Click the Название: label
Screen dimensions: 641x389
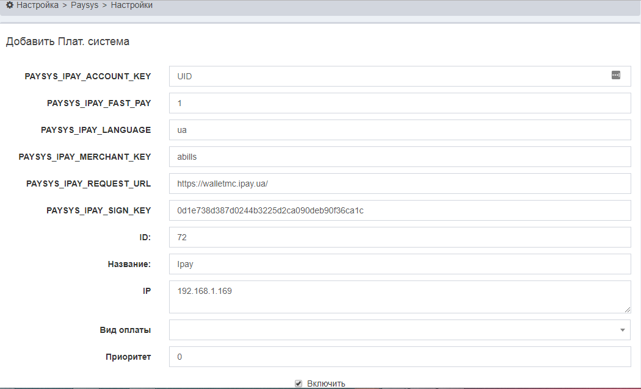coord(129,264)
